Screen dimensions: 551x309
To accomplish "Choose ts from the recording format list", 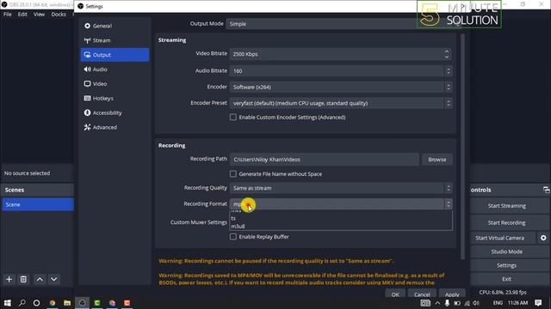I will 341,218.
